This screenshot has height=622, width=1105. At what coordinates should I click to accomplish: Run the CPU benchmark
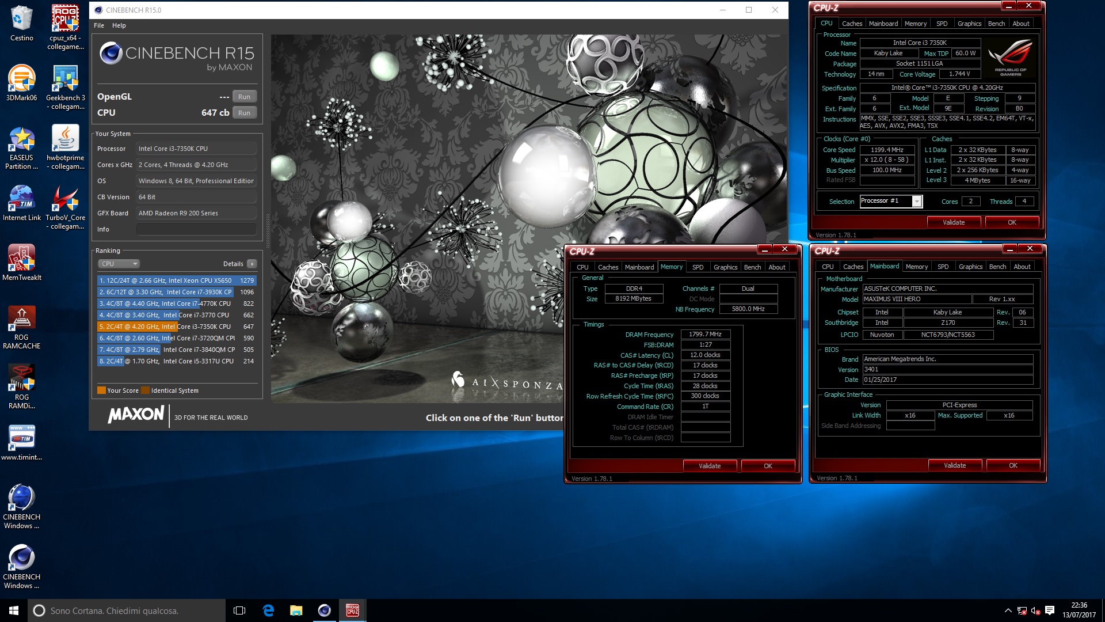point(244,113)
